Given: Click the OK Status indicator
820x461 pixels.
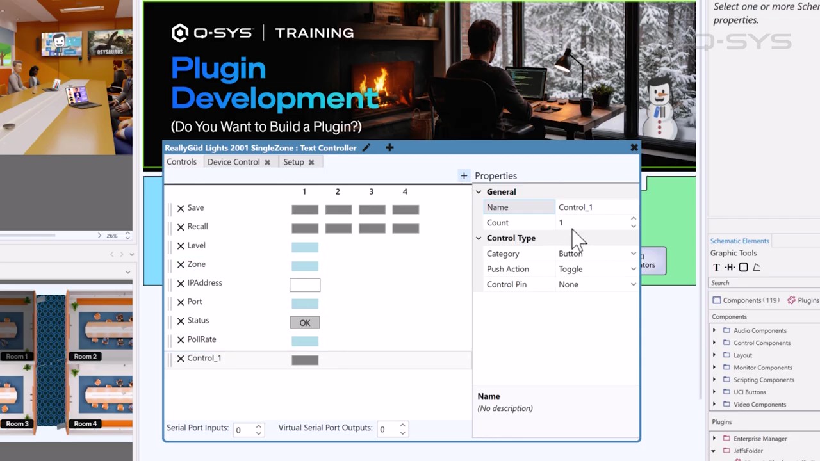Looking at the screenshot, I should (x=305, y=323).
